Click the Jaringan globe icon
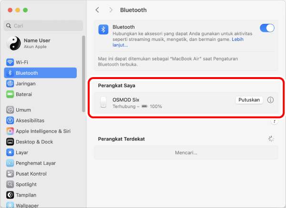The height and width of the screenshot is (208, 286). [x=10, y=84]
